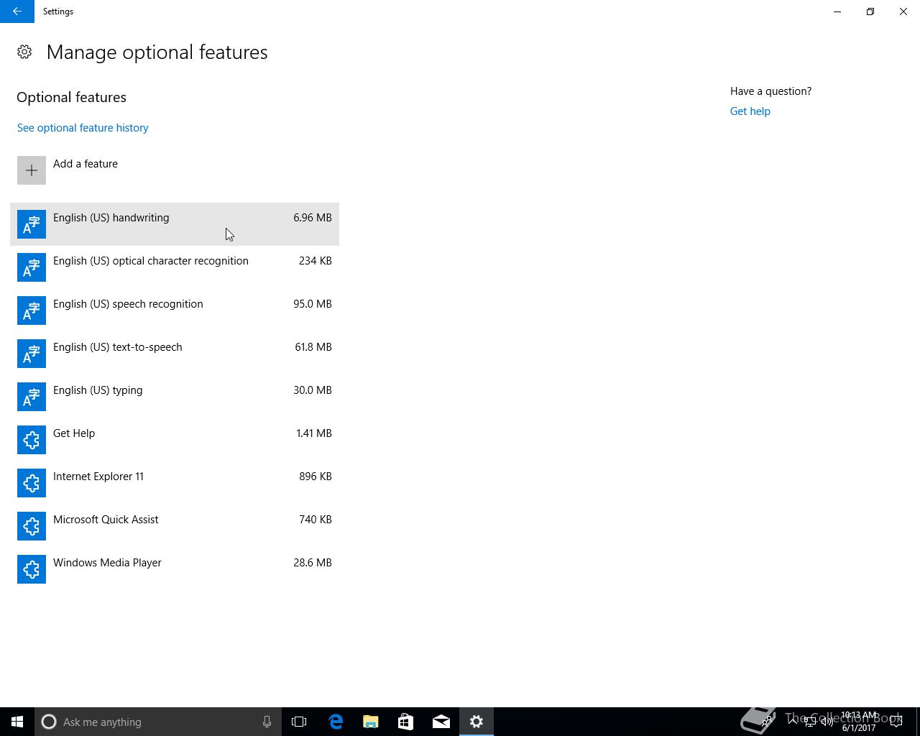Click the 61.8 MB size value
Image resolution: width=920 pixels, height=736 pixels.
click(x=313, y=347)
